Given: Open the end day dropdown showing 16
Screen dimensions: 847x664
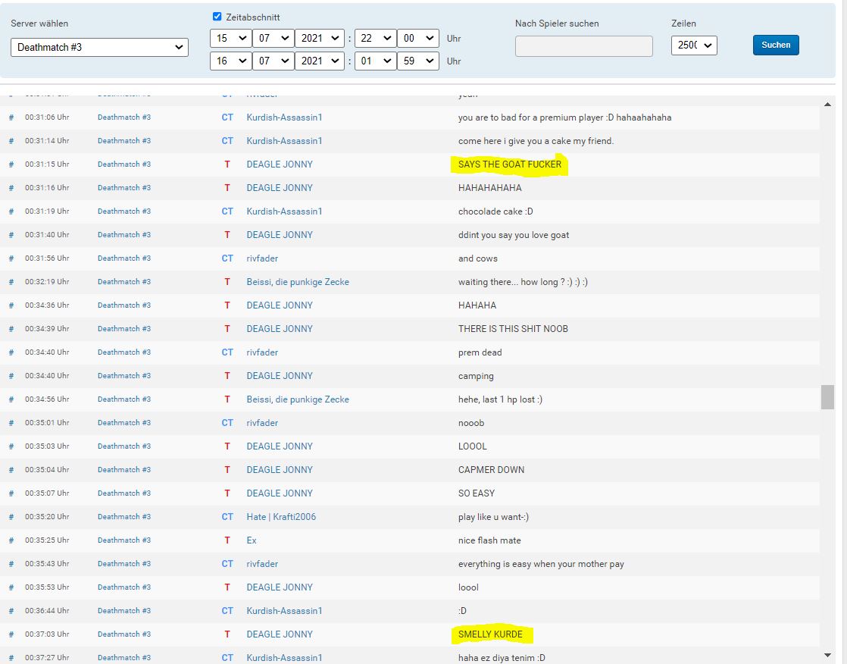Looking at the screenshot, I should pyautogui.click(x=230, y=61).
